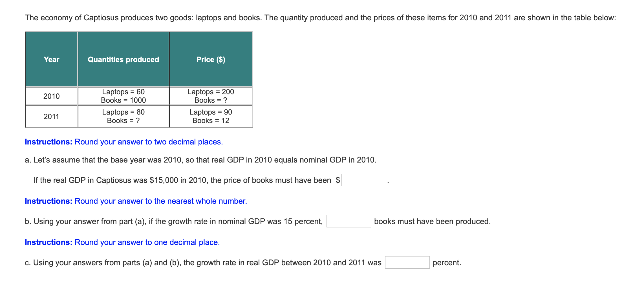Click the answer box for books produced in part b
644x285 pixels.
tap(349, 221)
